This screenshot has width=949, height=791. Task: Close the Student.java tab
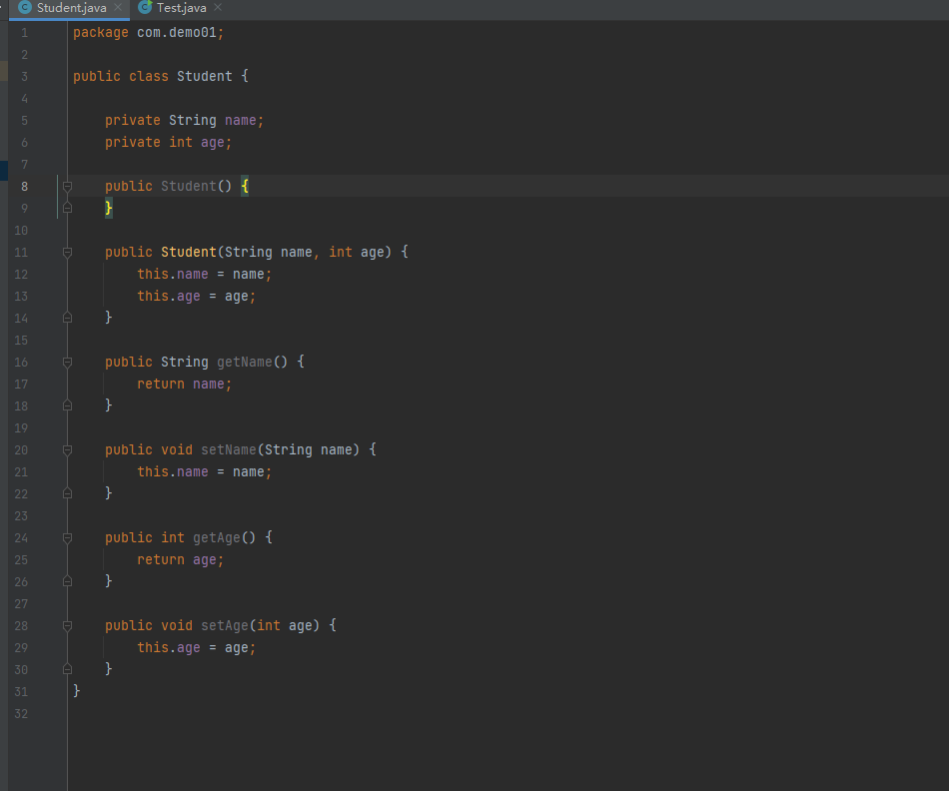coord(118,7)
